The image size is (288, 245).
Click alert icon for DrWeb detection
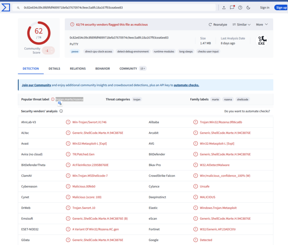[x=68, y=208]
